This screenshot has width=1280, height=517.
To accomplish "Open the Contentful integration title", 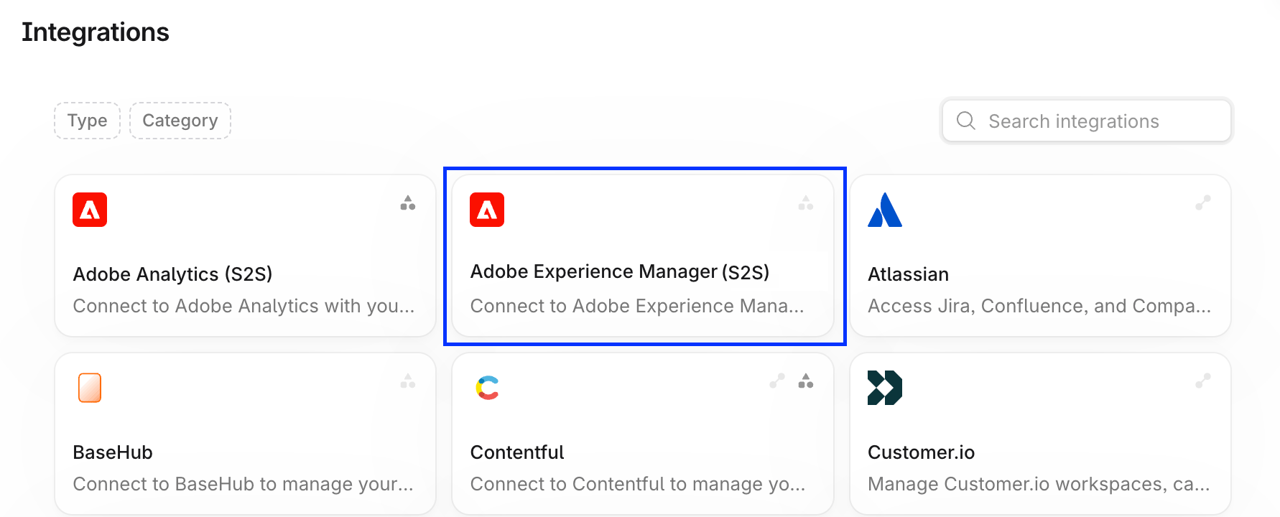I will coord(517,452).
